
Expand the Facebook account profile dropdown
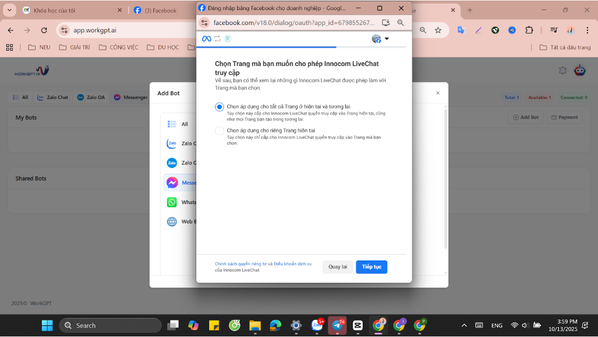[380, 39]
